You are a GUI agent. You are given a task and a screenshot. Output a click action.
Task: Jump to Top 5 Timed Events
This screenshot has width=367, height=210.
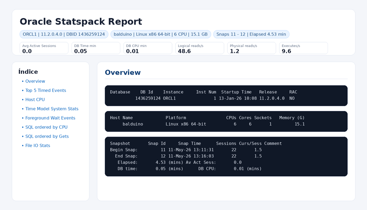(x=45, y=90)
